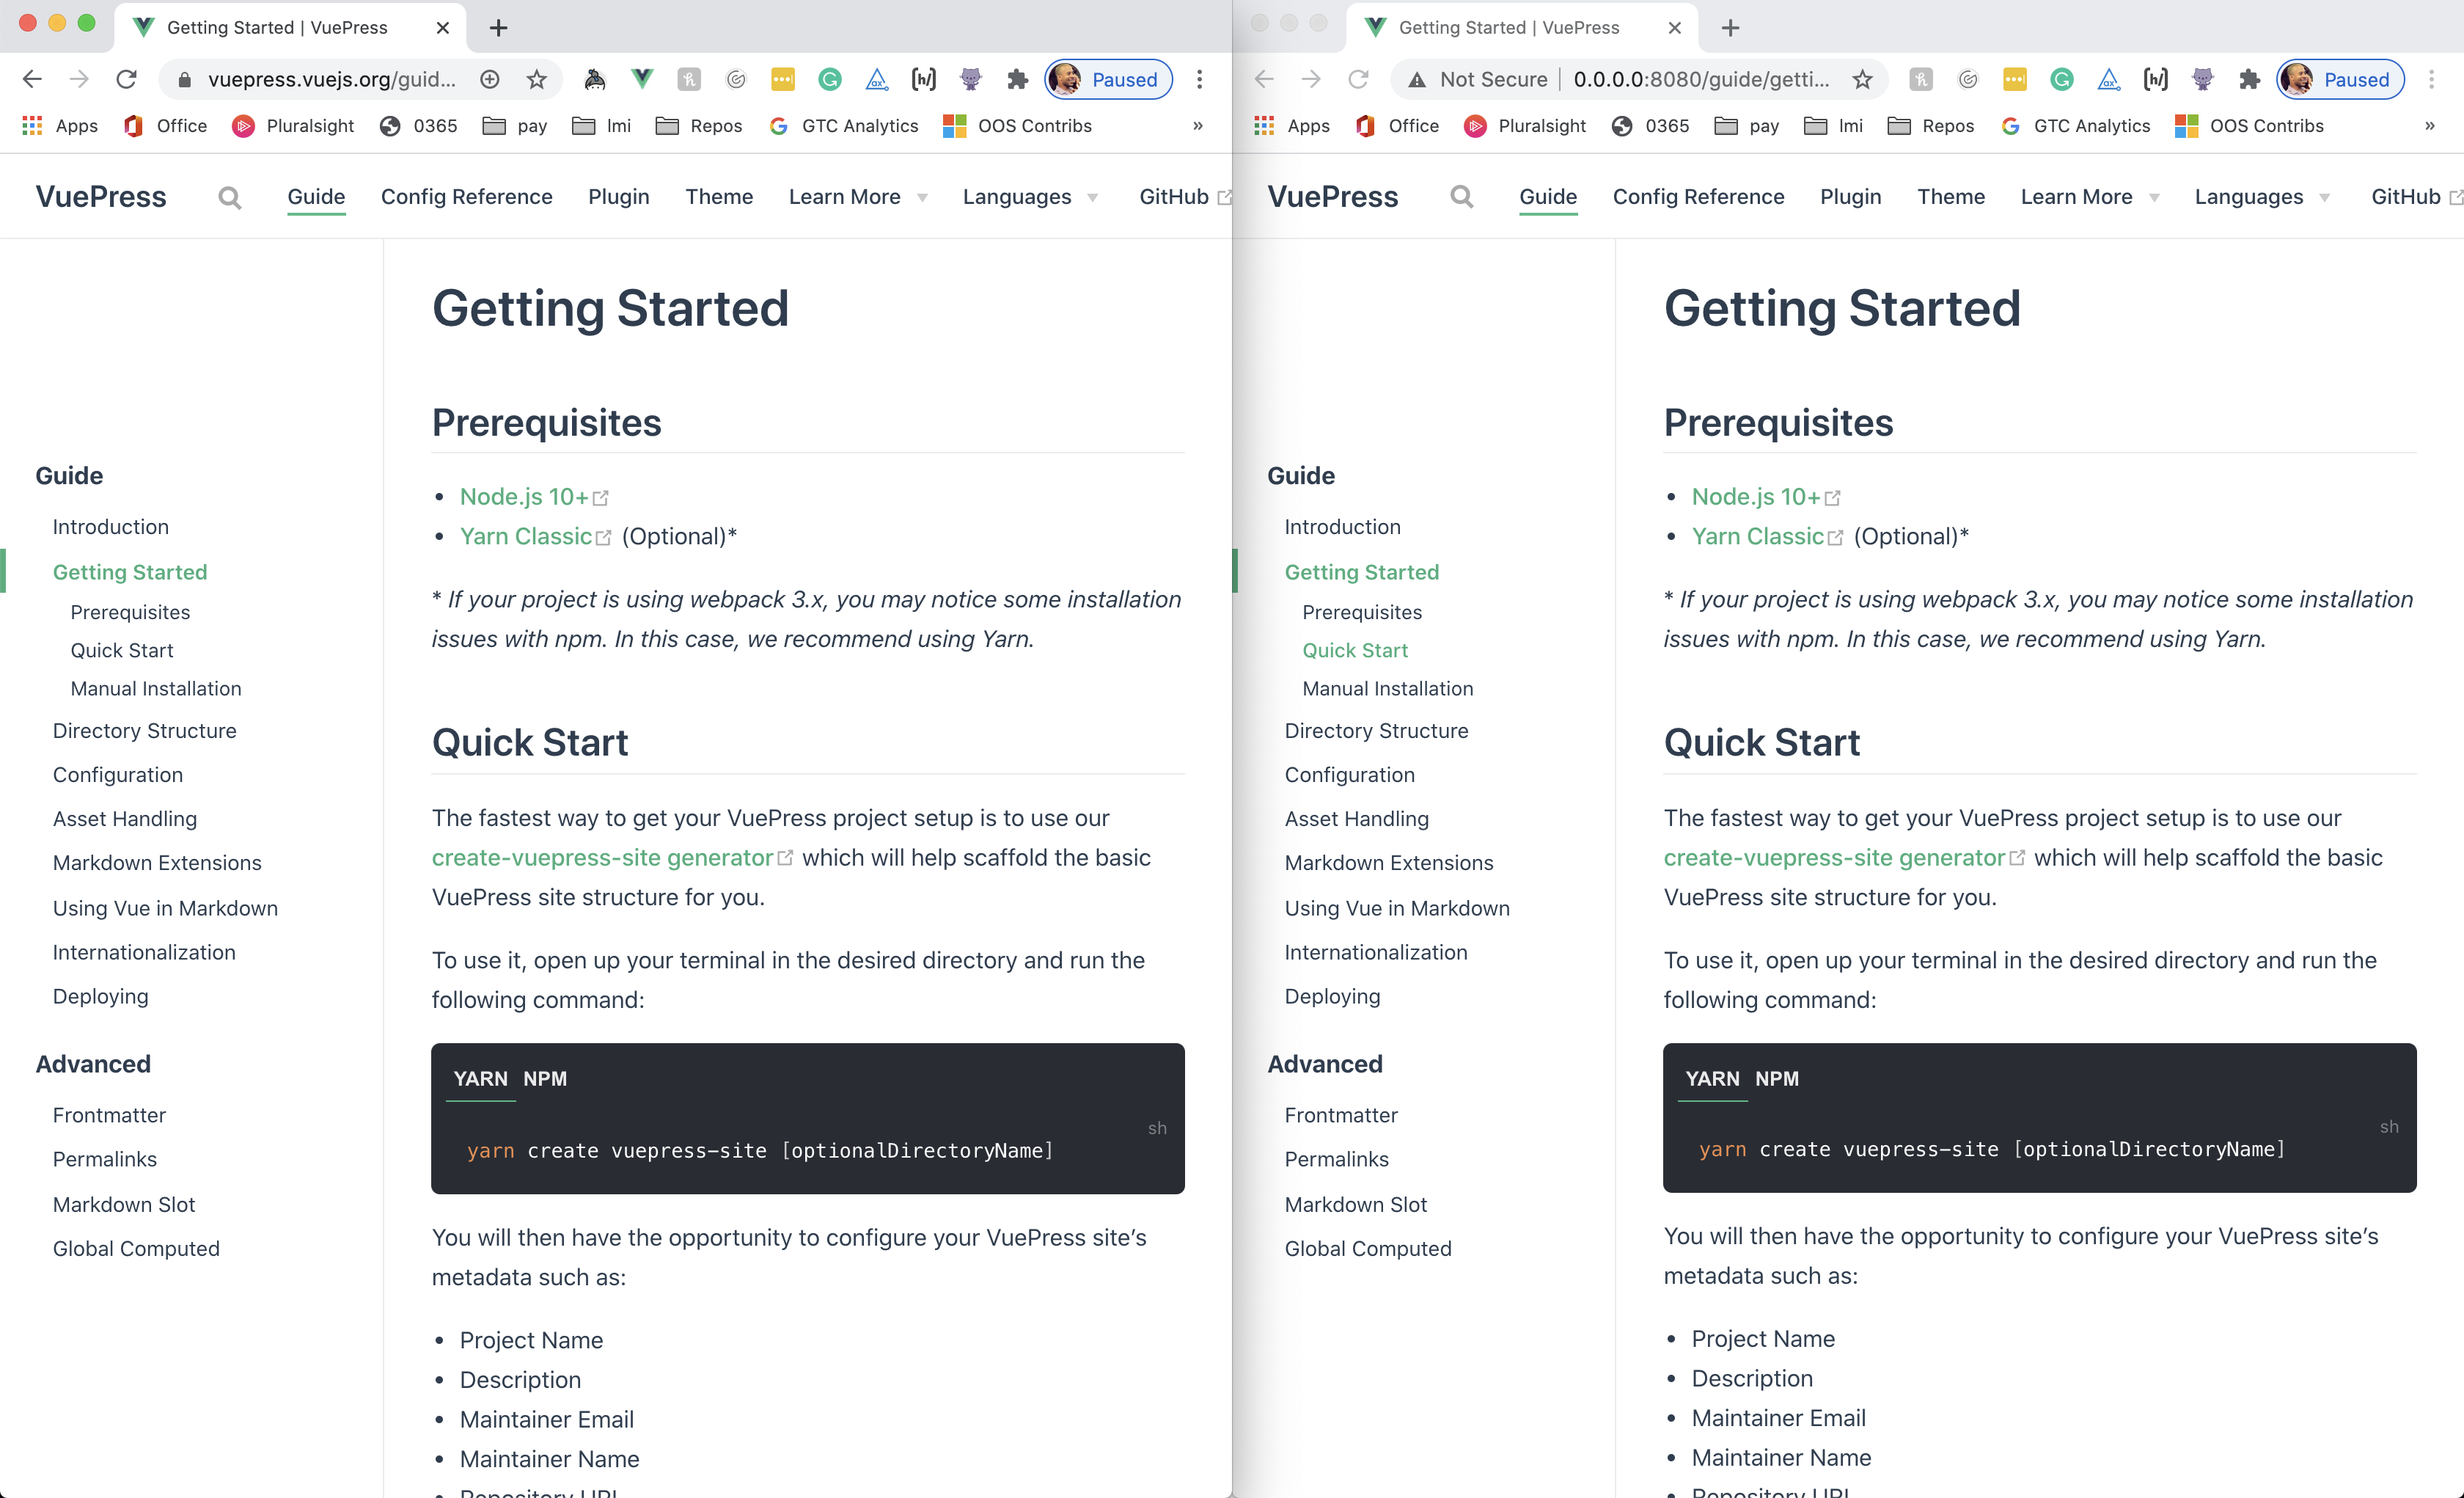Select Frontmatter in left sidebar
Screen dimensions: 2464x1498
tap(109, 1115)
